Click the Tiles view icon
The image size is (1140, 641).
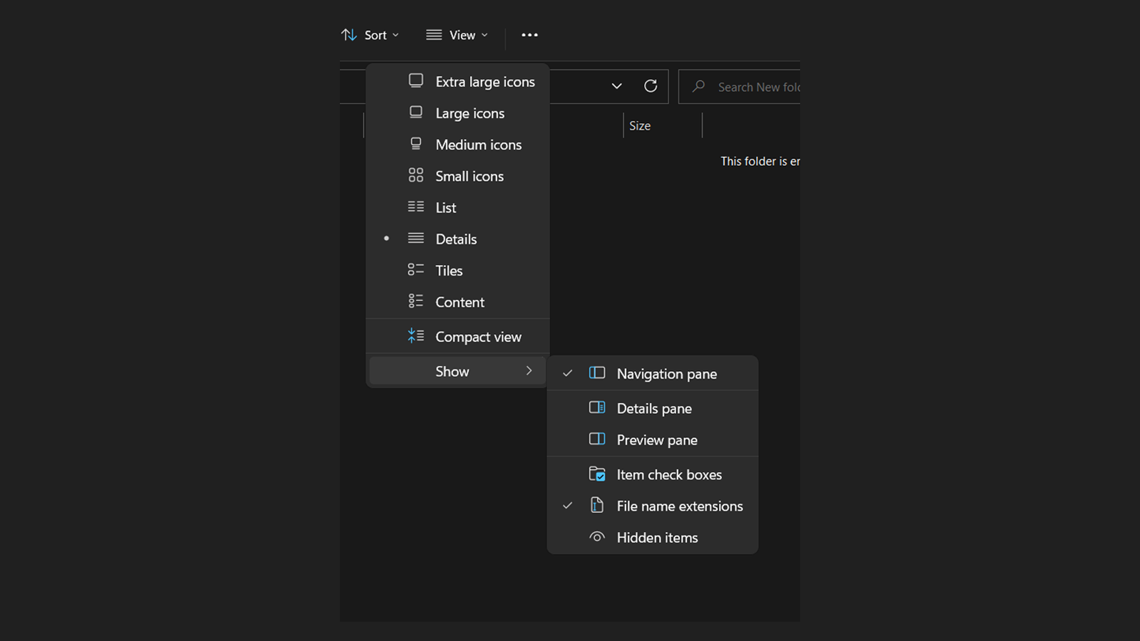416,270
